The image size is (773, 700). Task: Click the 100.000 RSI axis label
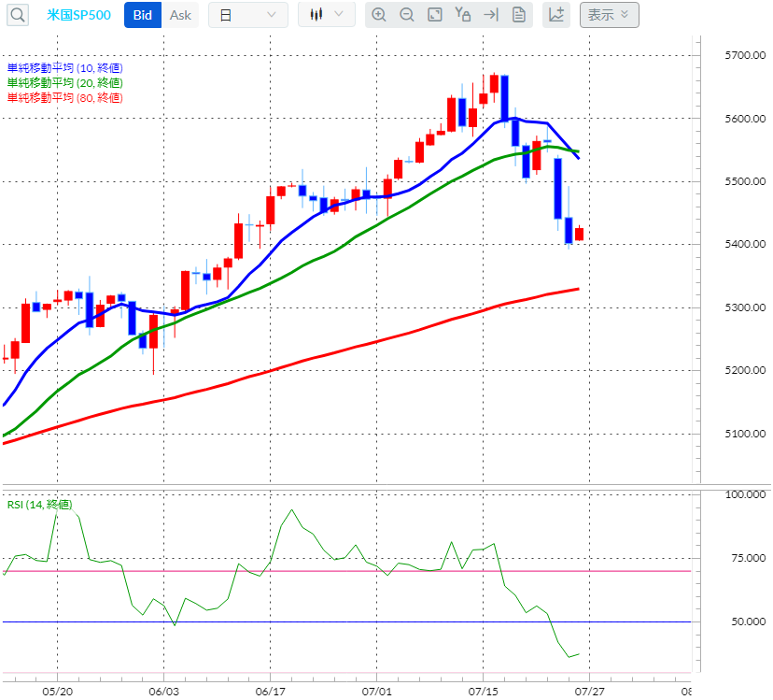point(745,494)
